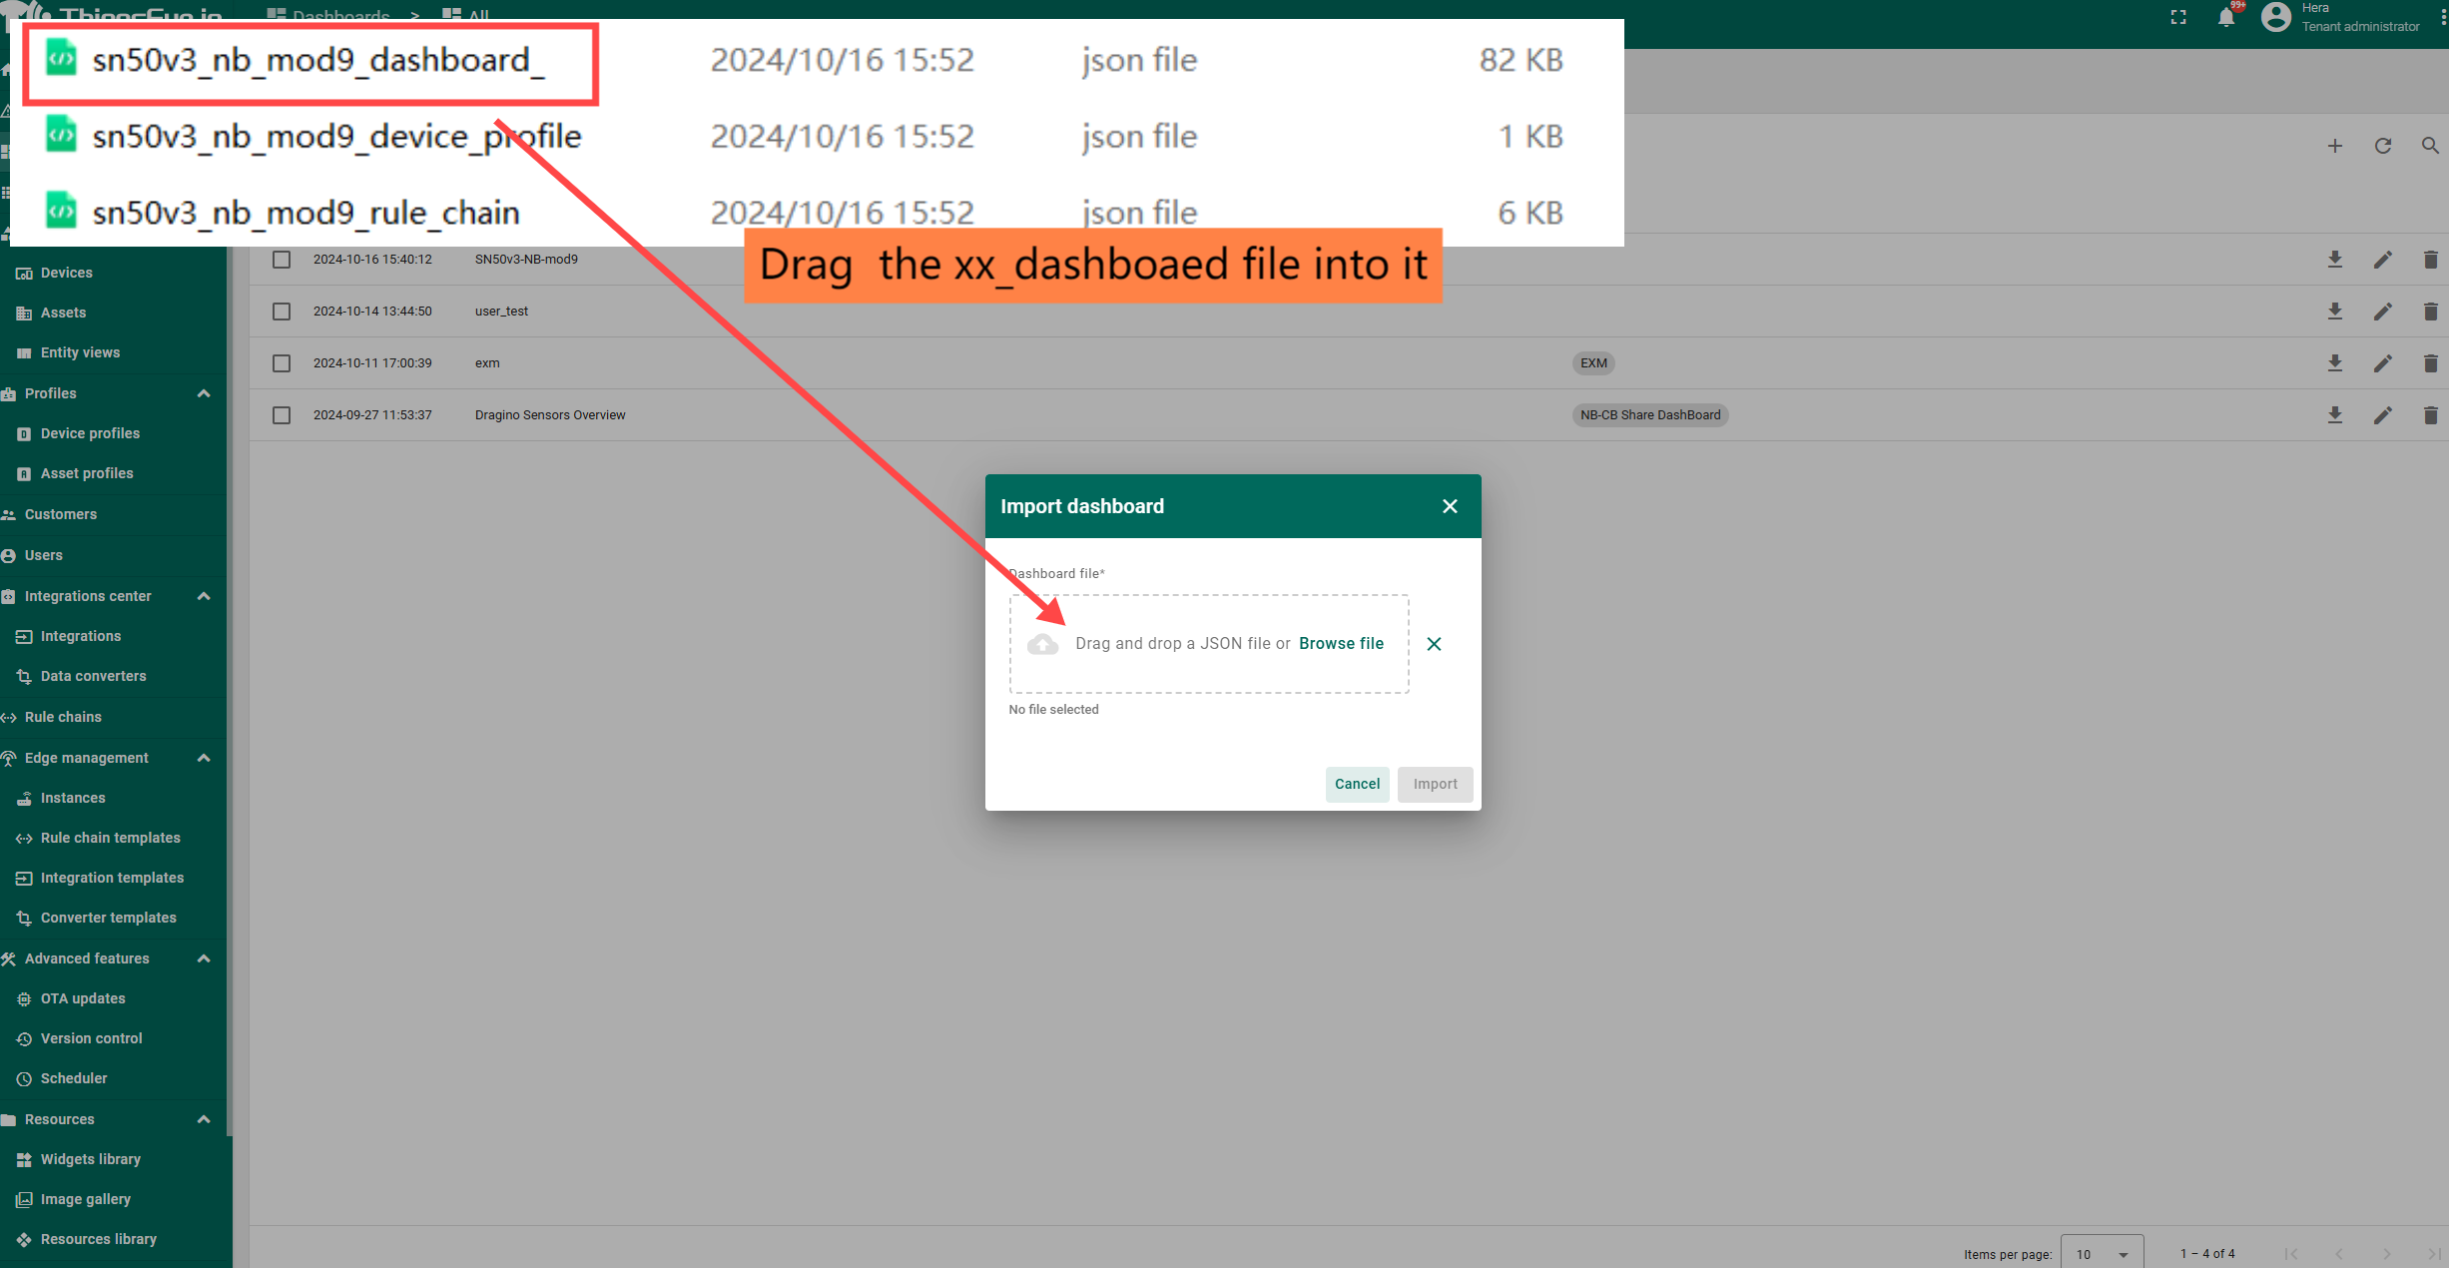Screen dimensions: 2449x1268
Task: Tick the Dragino Sensors Overview checkbox
Action: (x=282, y=415)
